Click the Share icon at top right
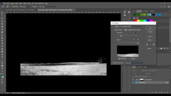The height and width of the screenshot is (96, 171). [x=169, y=7]
